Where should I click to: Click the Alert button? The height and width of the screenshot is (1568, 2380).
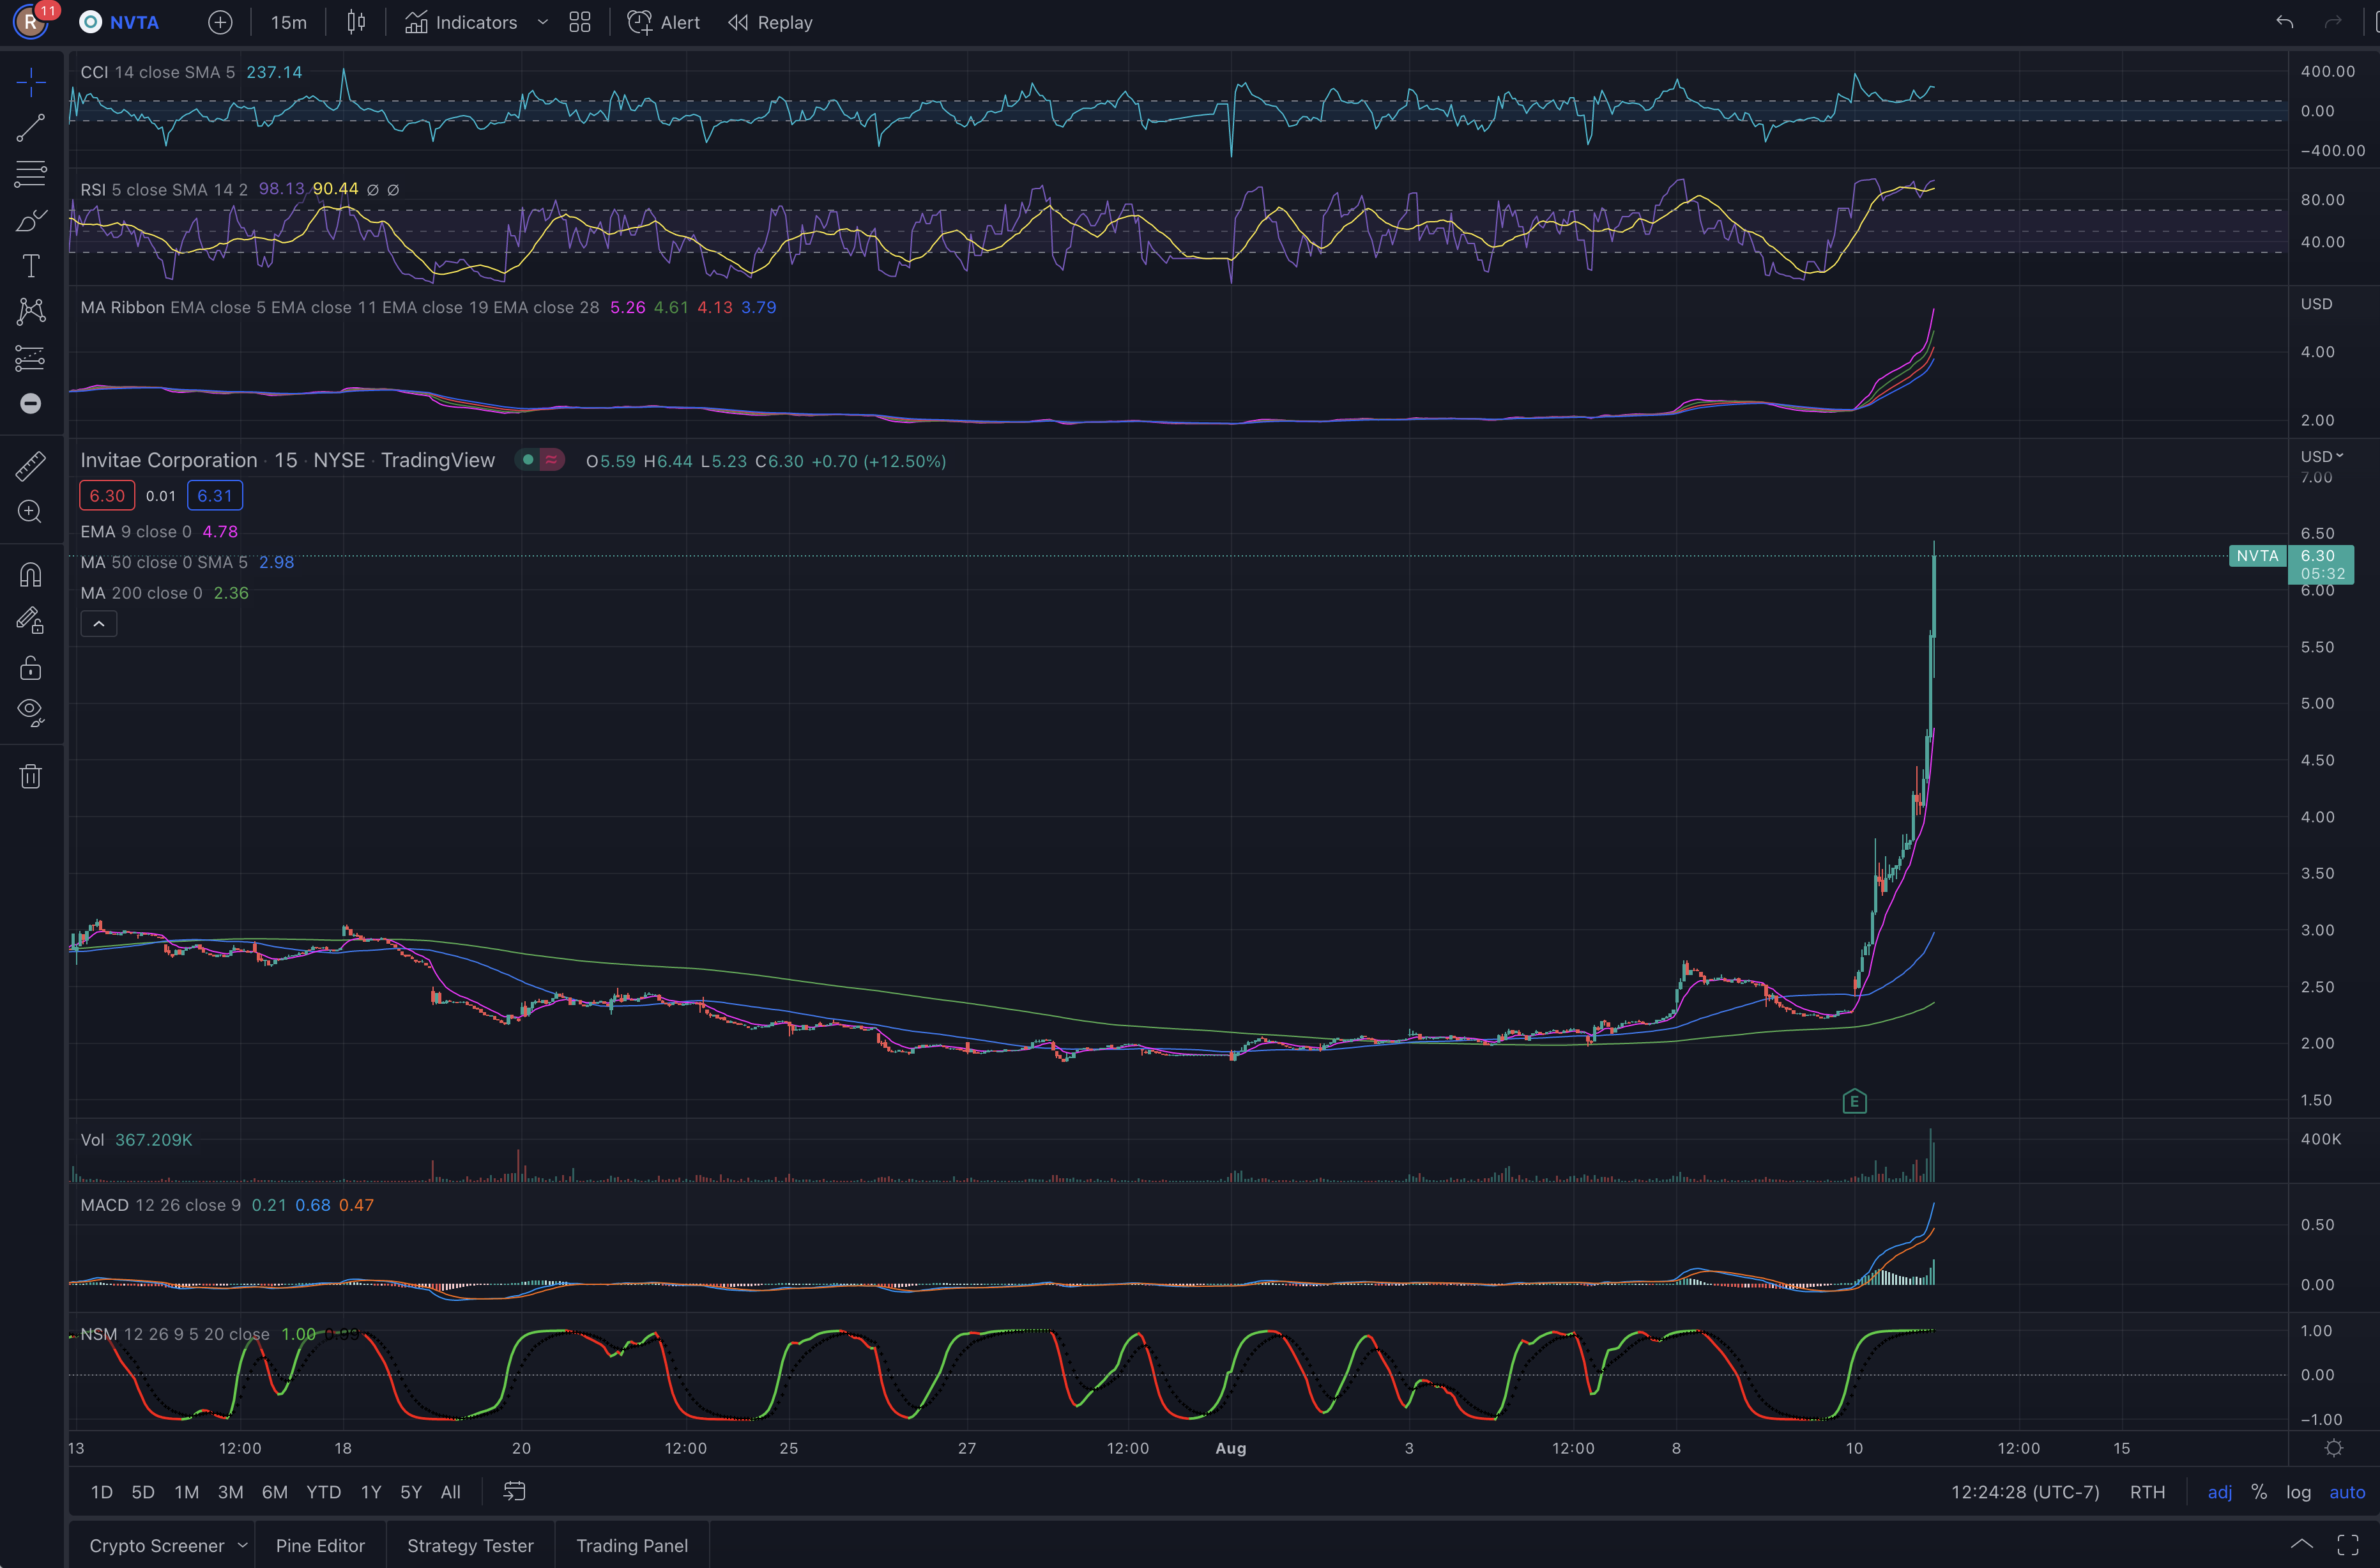tap(664, 22)
